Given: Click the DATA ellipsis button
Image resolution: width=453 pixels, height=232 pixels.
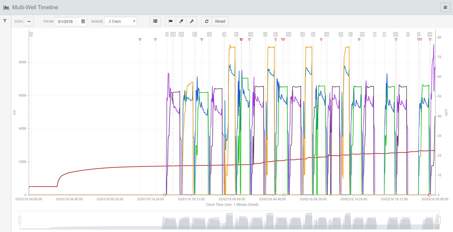Looking at the screenshot, I should pyautogui.click(x=29, y=21).
